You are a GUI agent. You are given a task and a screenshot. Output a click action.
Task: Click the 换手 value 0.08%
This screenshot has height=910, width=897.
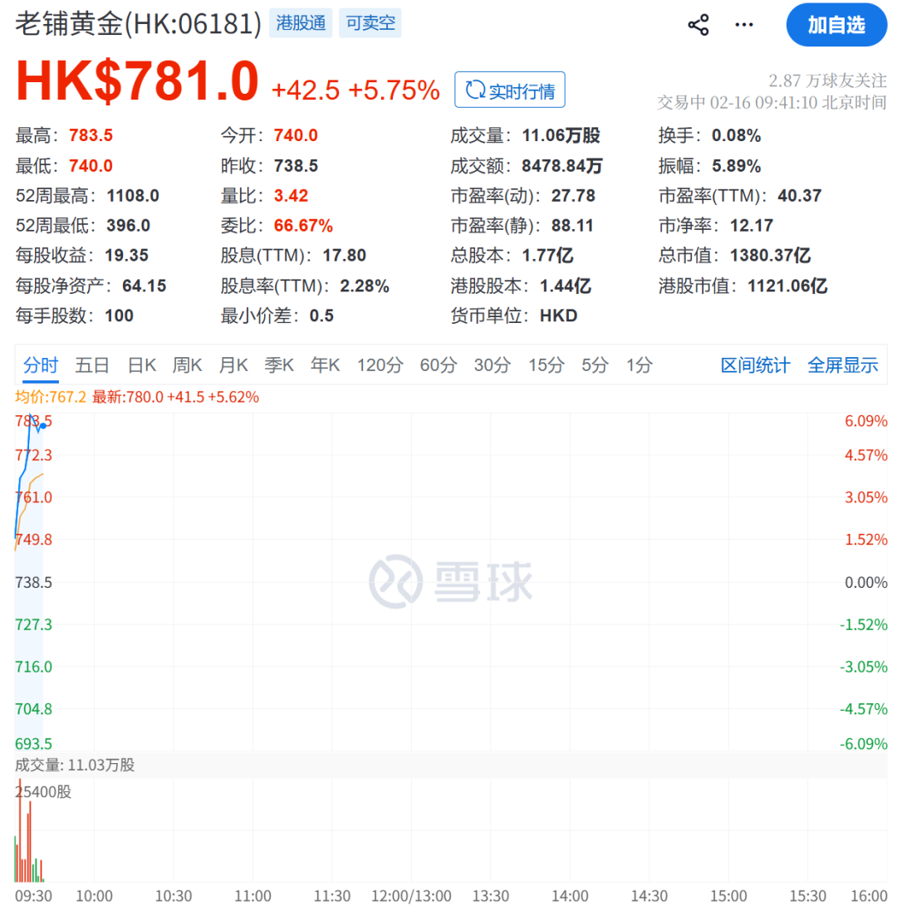[x=736, y=135]
